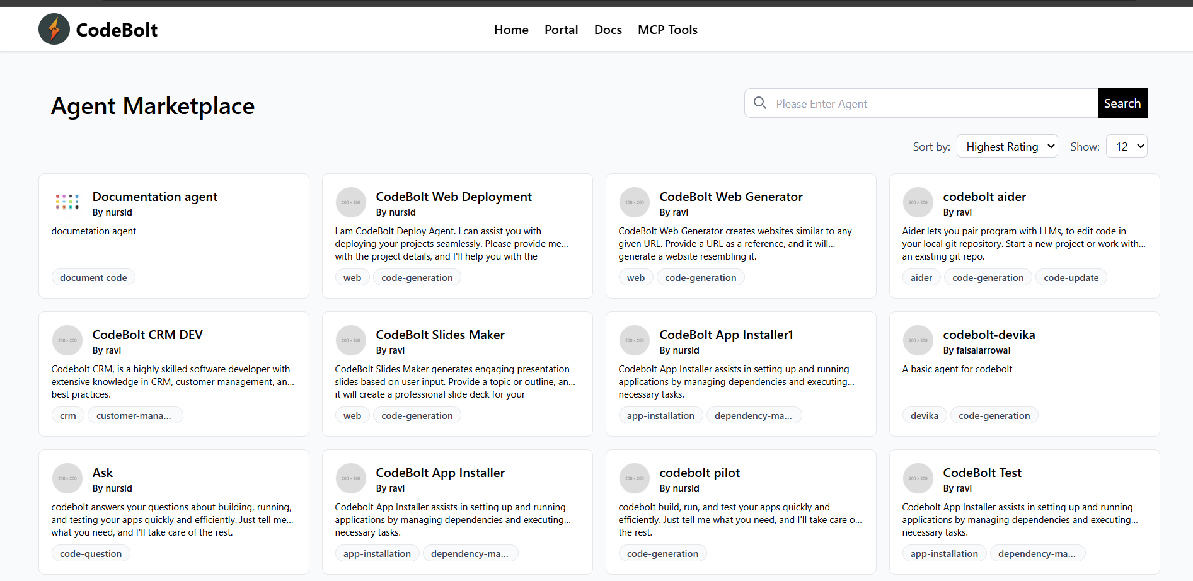Open the Show 12 count dropdown
1193x581 pixels.
tap(1127, 146)
